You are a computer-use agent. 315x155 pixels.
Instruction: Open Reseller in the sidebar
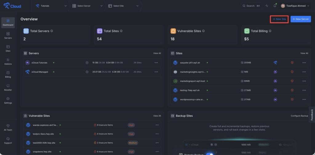(x=8, y=88)
